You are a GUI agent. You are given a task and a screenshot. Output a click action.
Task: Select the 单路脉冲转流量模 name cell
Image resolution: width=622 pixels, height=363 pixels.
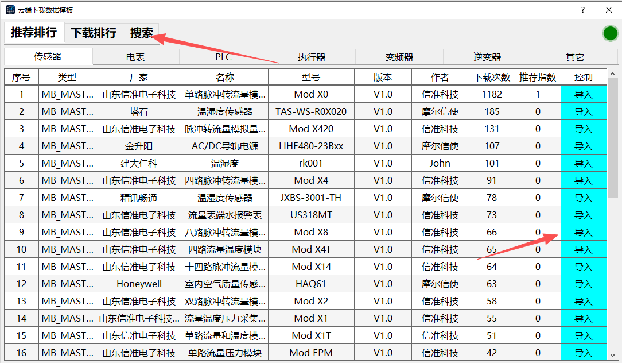(225, 95)
